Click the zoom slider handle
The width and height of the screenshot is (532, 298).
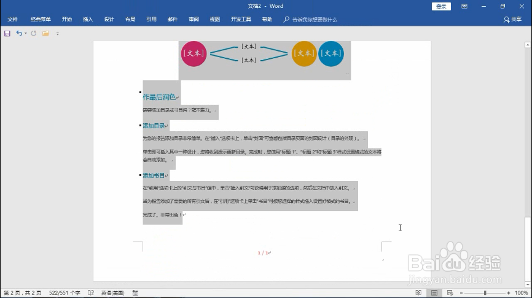(x=485, y=293)
